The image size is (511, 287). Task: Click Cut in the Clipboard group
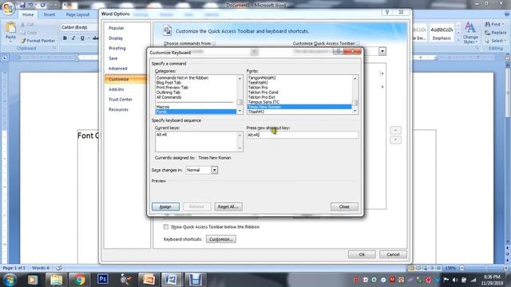coord(27,25)
